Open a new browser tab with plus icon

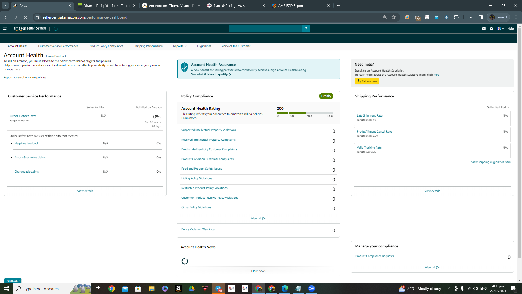click(338, 5)
